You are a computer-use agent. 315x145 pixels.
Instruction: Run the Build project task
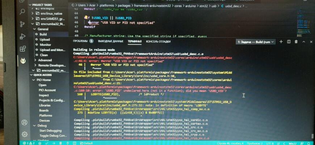(x=43, y=34)
